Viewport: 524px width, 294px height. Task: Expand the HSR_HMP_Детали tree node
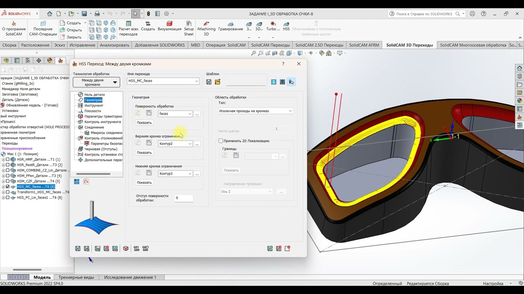click(x=3, y=160)
